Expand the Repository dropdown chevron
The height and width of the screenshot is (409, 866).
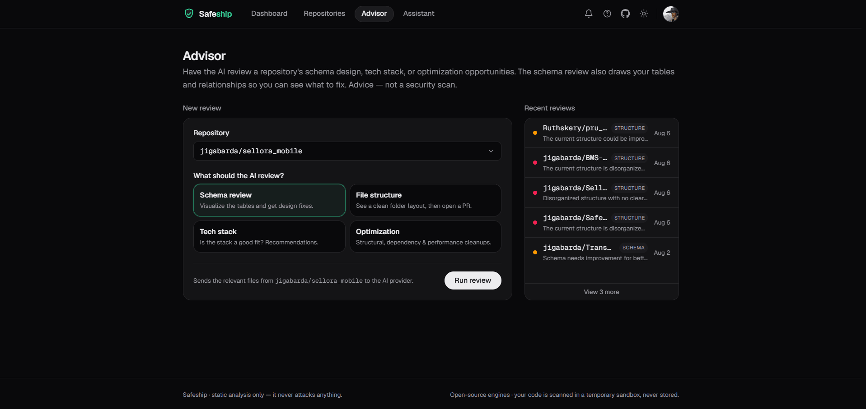(491, 151)
